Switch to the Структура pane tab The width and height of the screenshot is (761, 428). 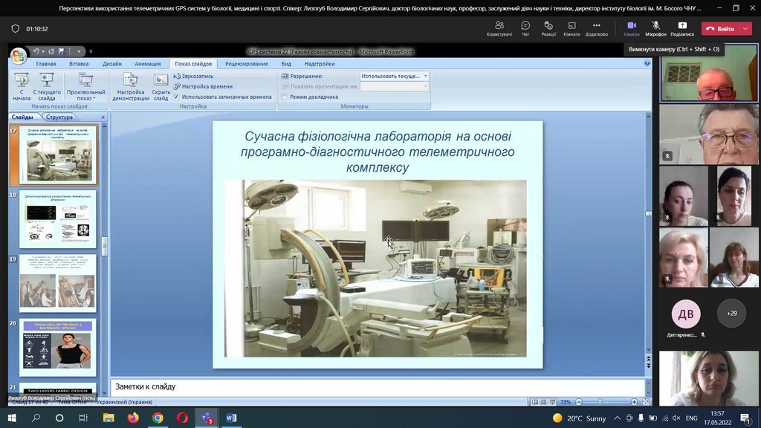pos(59,117)
